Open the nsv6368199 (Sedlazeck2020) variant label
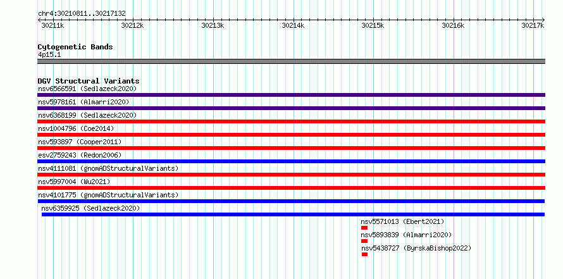 pos(87,115)
